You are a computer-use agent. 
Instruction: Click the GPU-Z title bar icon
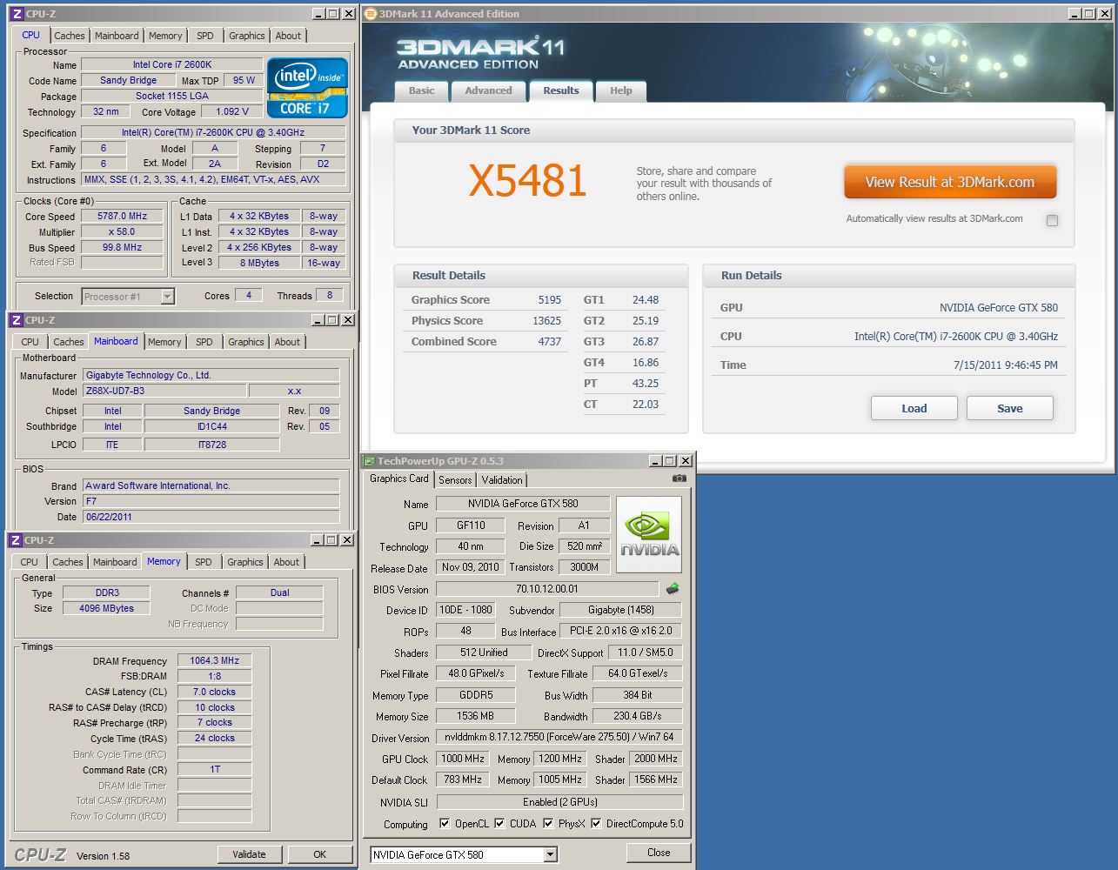coord(370,461)
